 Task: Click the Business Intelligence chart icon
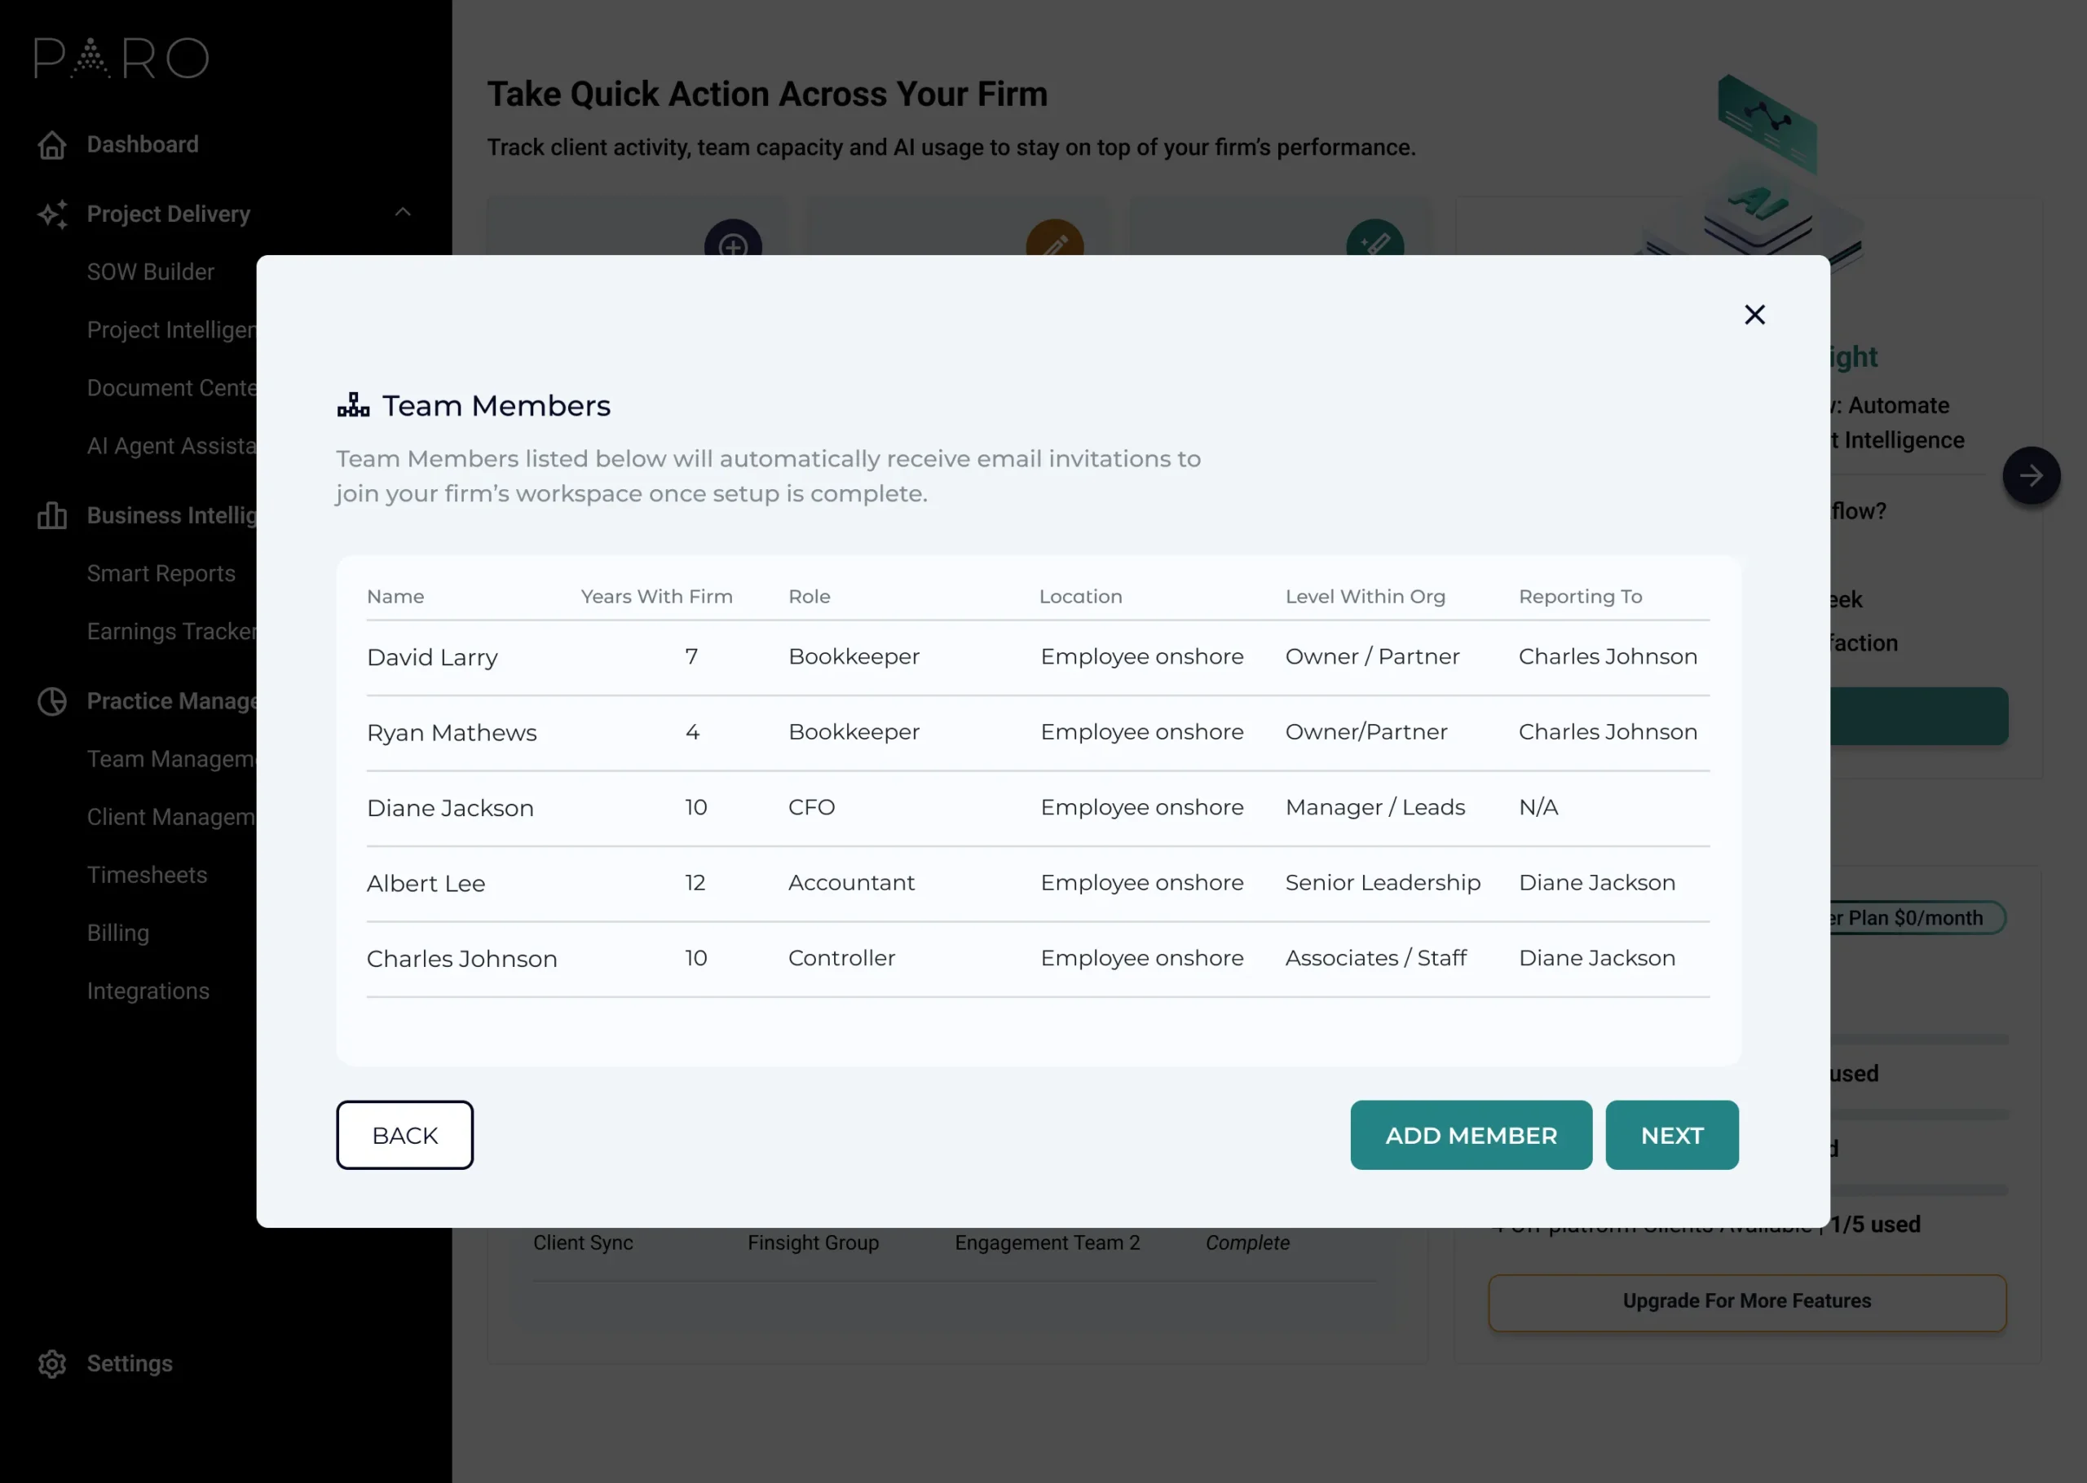pyautogui.click(x=52, y=516)
